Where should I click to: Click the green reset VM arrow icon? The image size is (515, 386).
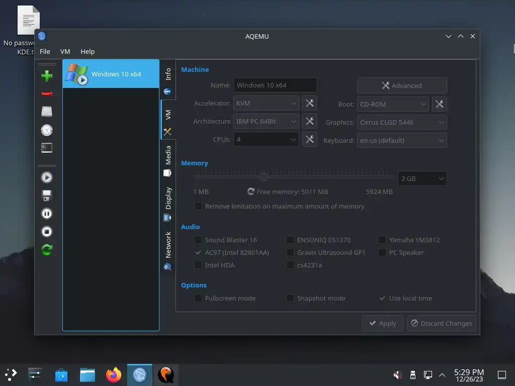(47, 250)
